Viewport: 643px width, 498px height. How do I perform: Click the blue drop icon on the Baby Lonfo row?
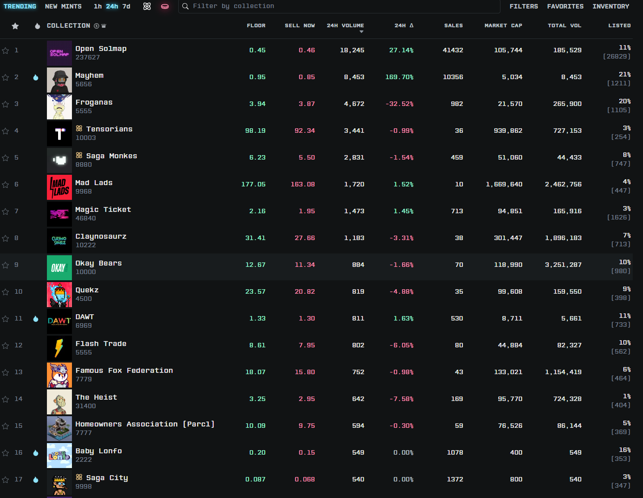[36, 453]
